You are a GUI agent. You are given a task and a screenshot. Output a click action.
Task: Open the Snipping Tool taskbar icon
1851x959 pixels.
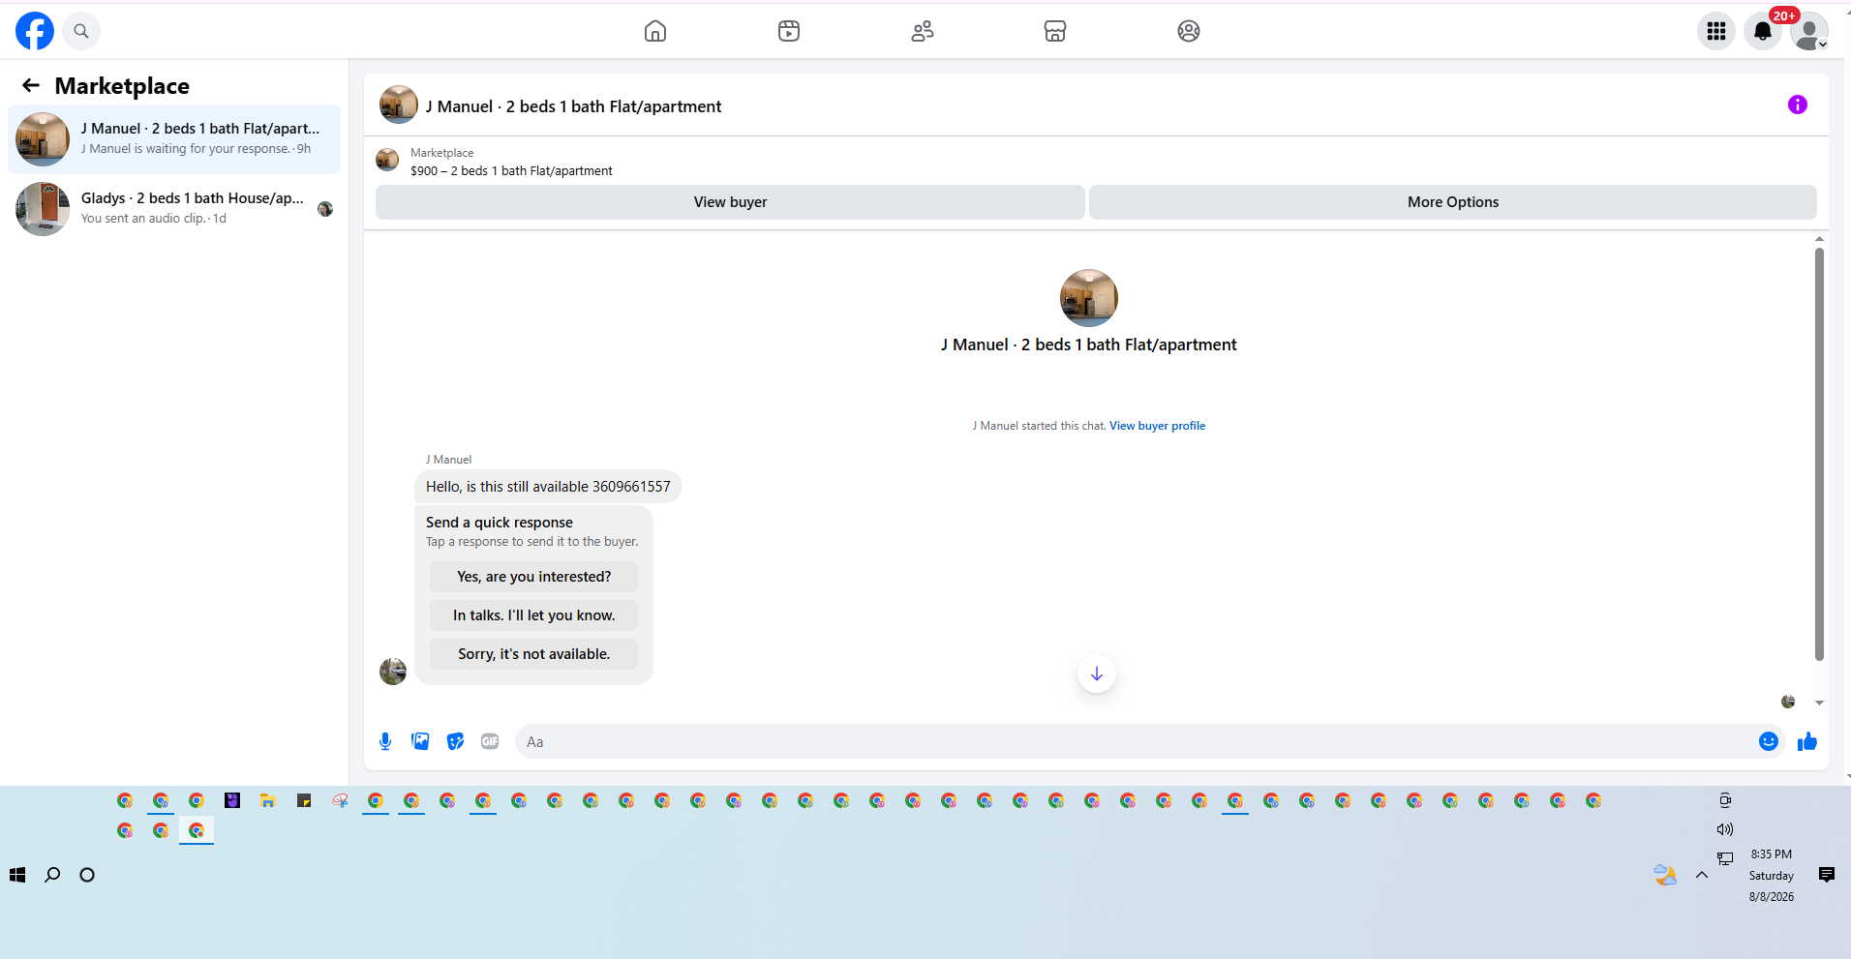tap(340, 800)
